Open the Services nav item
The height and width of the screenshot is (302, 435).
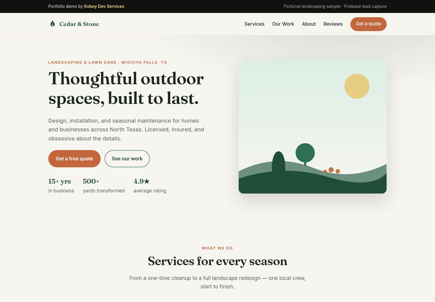(254, 24)
